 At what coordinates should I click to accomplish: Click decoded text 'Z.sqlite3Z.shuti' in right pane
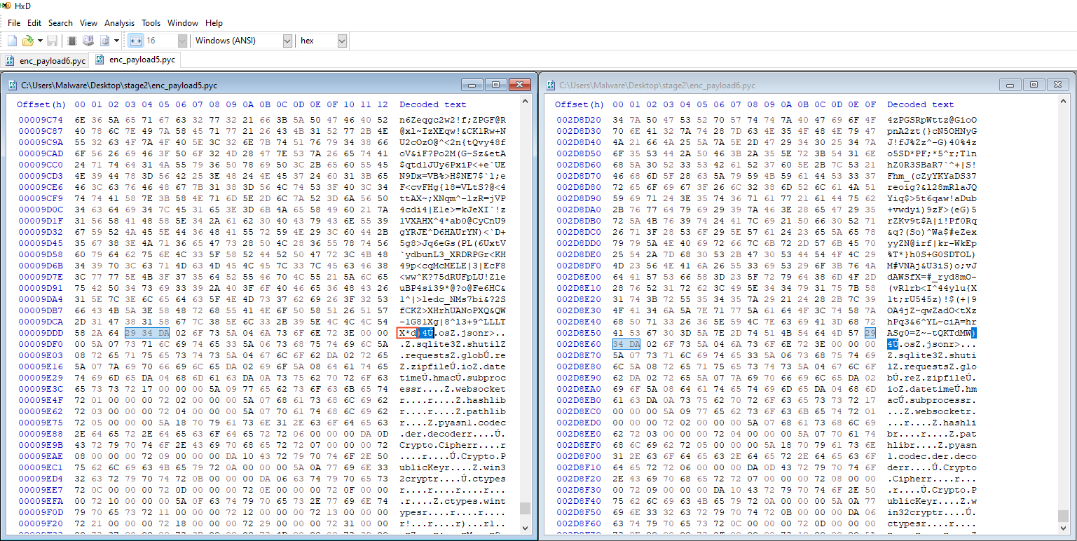point(932,355)
